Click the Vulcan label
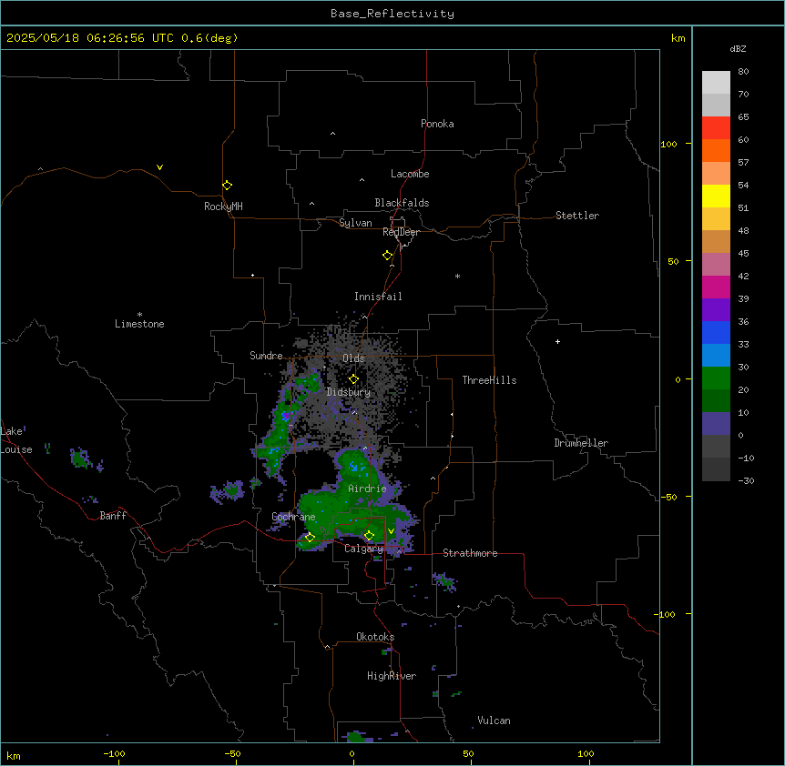 pyautogui.click(x=494, y=721)
